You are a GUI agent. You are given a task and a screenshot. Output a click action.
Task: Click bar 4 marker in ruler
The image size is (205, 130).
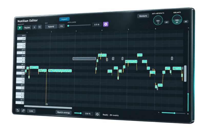[x=102, y=30]
